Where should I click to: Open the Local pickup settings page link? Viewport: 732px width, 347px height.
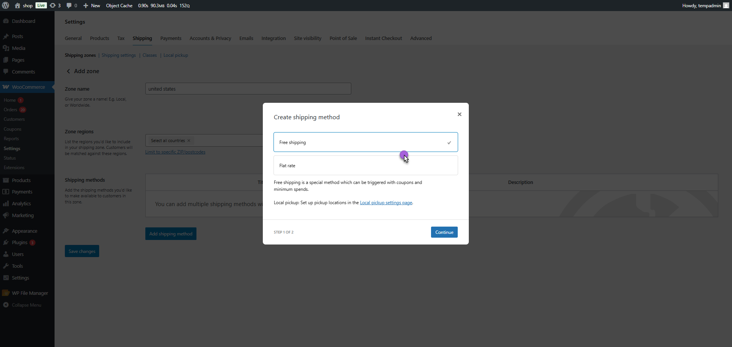[386, 203]
